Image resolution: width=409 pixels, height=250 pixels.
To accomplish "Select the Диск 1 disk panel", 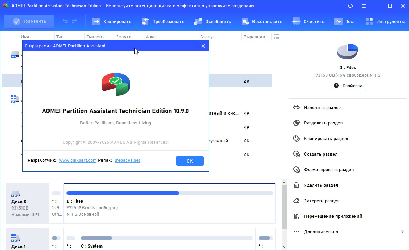I will (x=27, y=239).
